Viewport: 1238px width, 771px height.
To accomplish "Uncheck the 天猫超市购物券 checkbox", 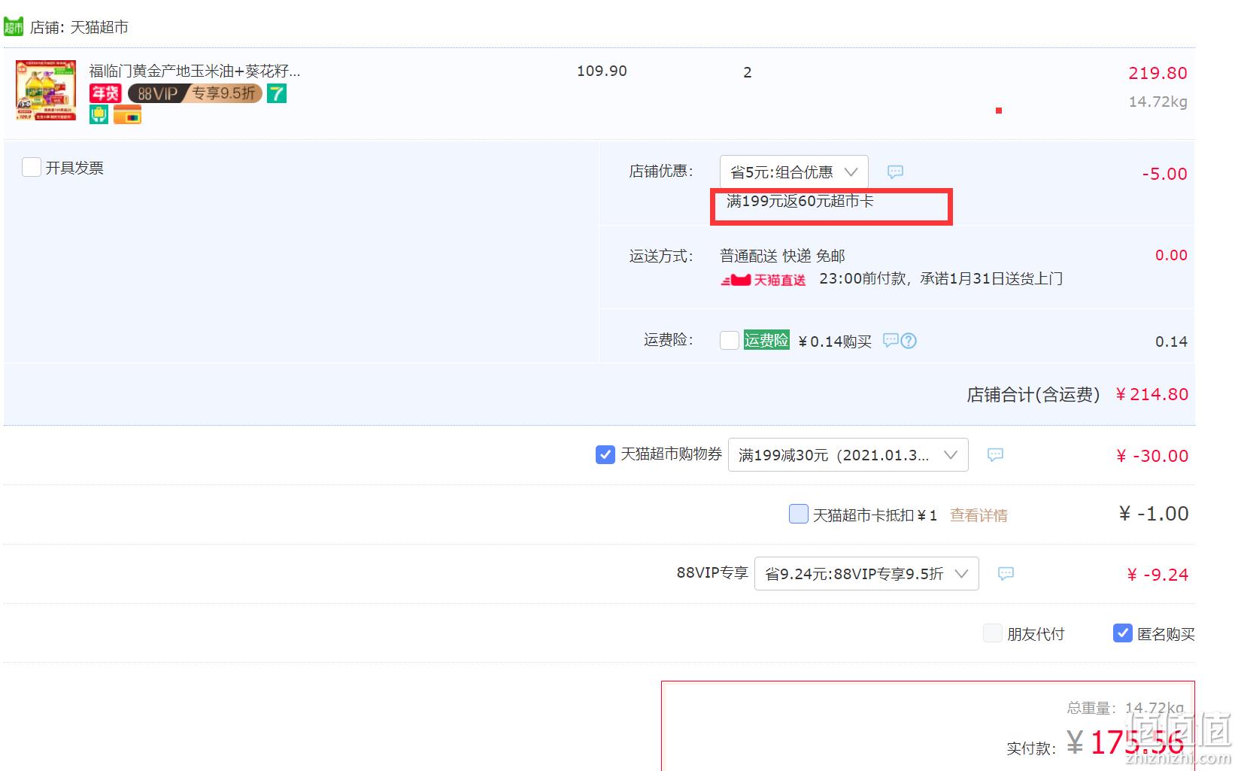I will 605,454.
